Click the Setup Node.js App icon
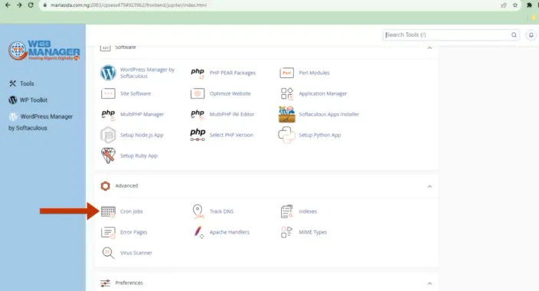This screenshot has width=539, height=291. pos(108,135)
